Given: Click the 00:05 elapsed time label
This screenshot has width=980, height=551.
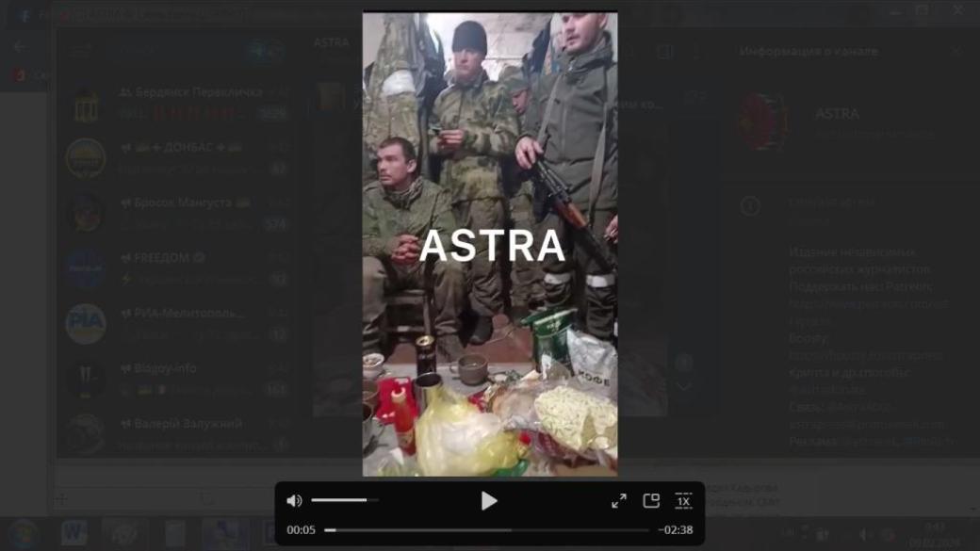Looking at the screenshot, I should click(x=302, y=530).
